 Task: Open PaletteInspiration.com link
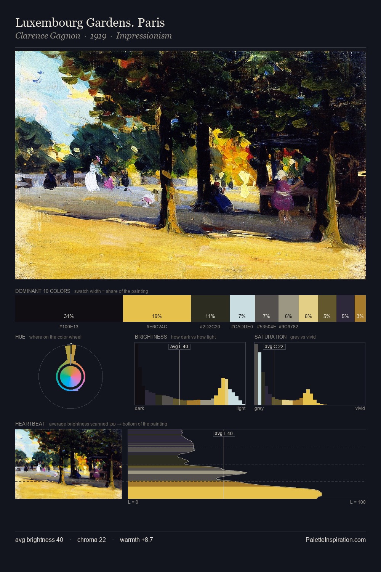click(x=336, y=540)
